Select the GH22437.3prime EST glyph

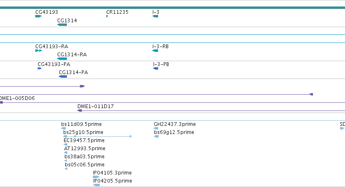point(156,128)
